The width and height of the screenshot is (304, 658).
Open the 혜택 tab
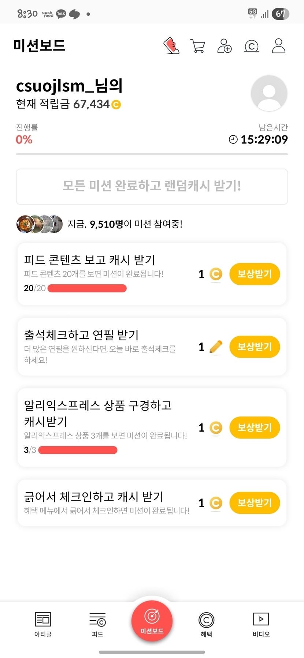click(x=206, y=624)
